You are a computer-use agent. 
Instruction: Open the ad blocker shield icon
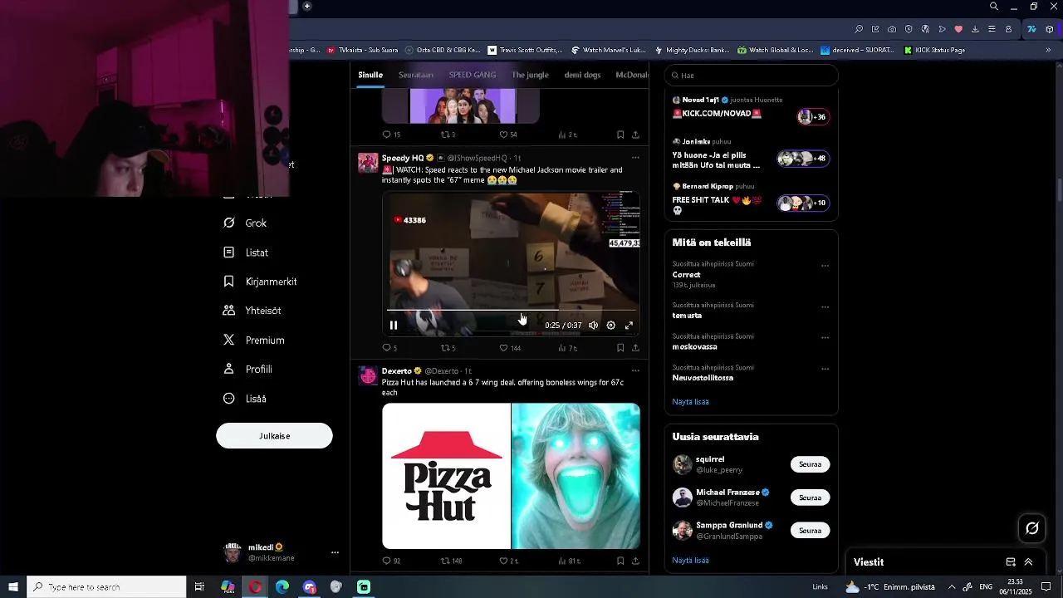[x=909, y=29]
